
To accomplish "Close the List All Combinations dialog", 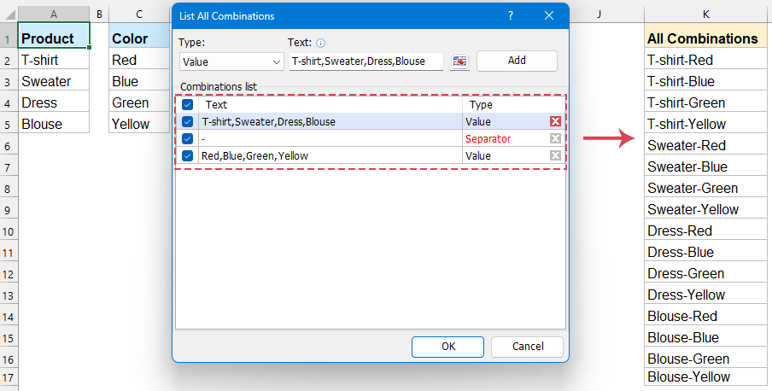I will tap(549, 15).
